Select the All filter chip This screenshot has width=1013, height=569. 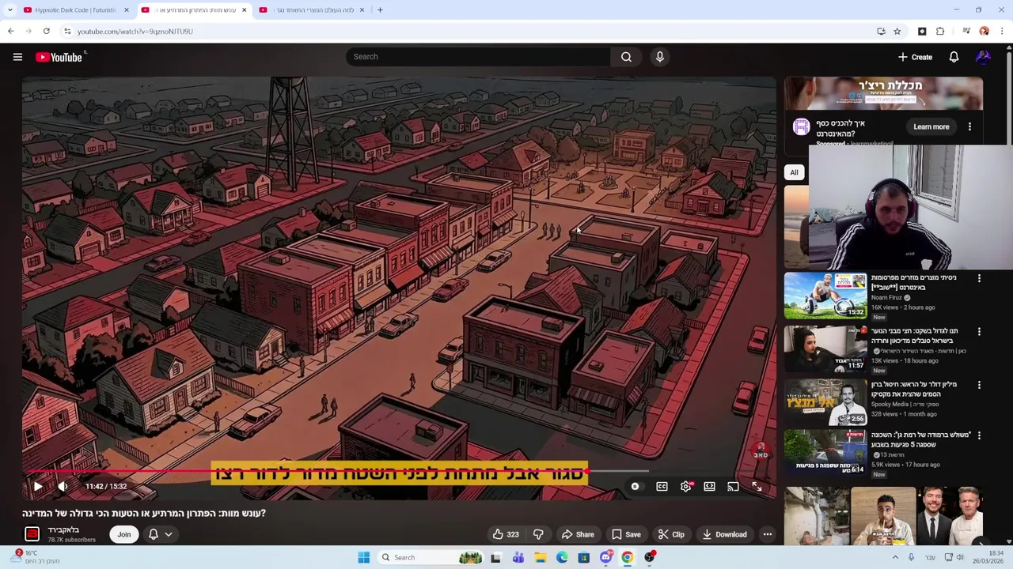point(794,172)
